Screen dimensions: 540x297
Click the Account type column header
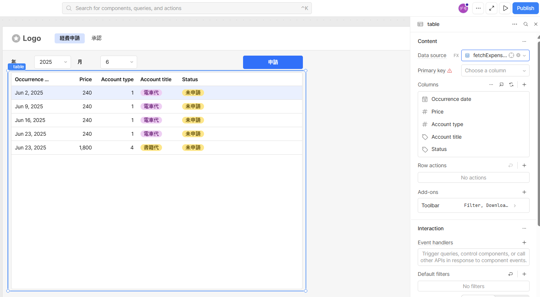[117, 79]
